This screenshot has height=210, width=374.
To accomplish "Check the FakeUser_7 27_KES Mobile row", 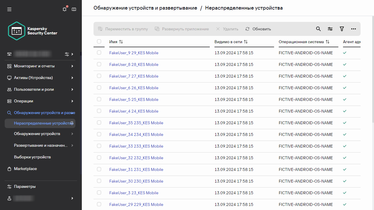I will point(99,76).
